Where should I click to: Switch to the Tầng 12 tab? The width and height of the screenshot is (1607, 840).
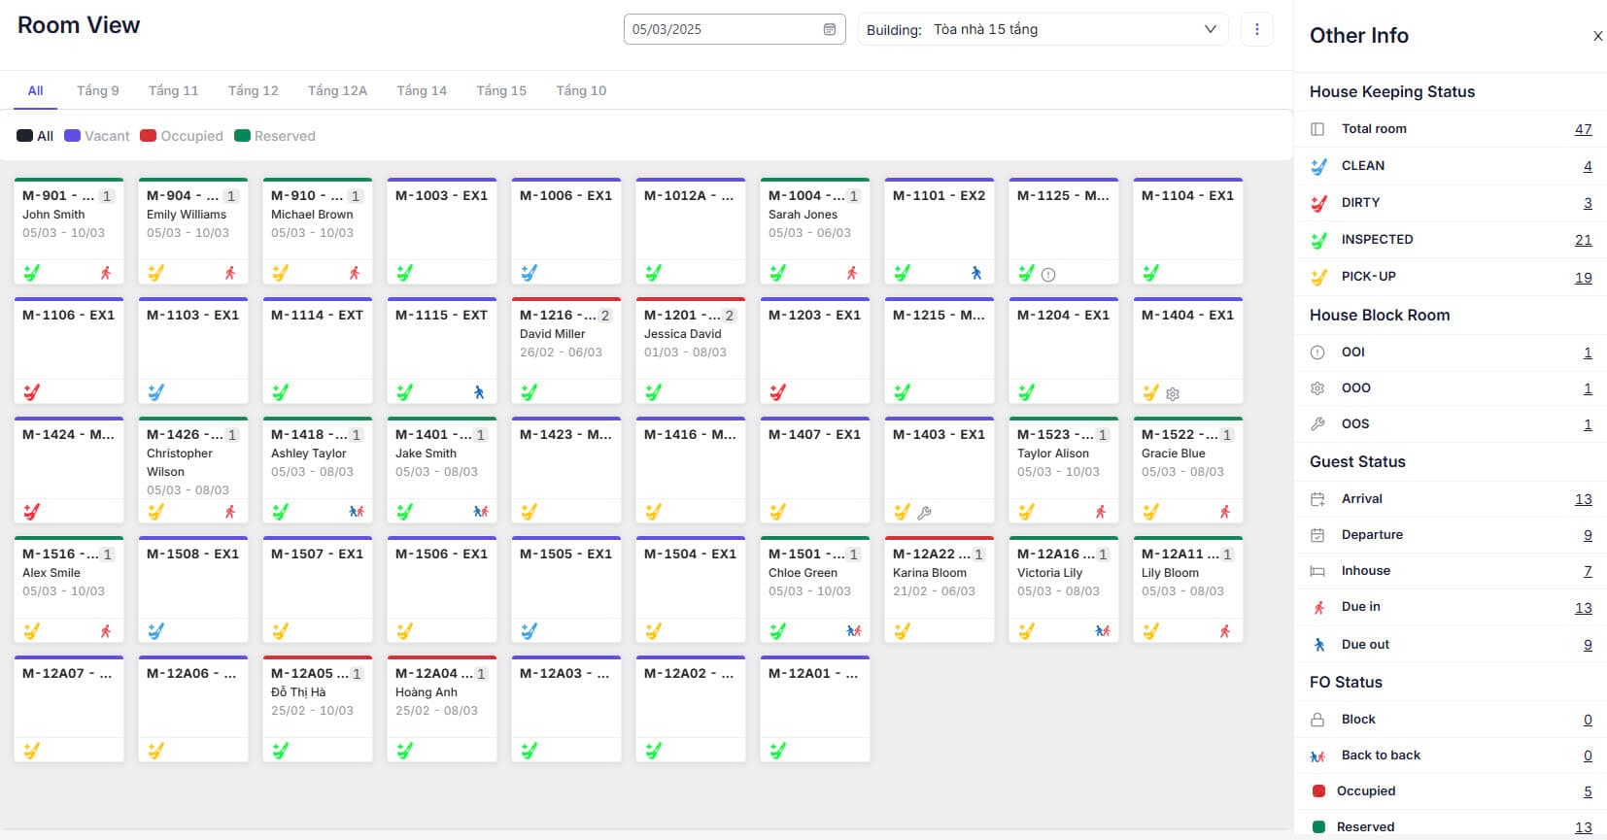253,90
